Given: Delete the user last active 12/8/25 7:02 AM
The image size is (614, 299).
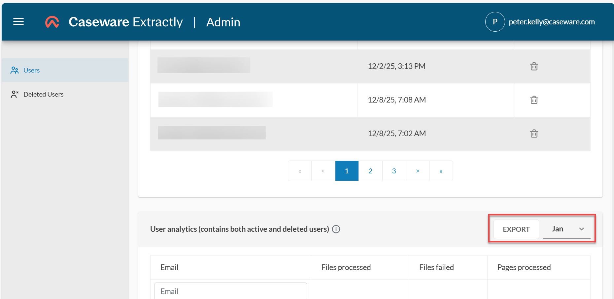Looking at the screenshot, I should click(534, 134).
